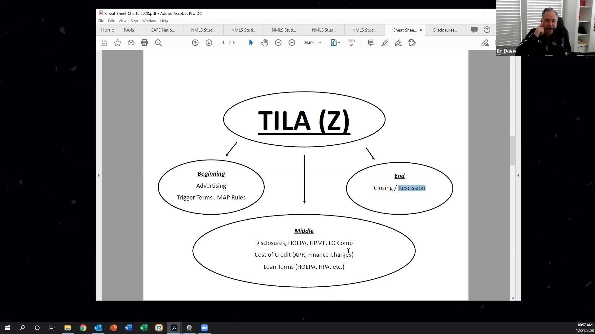Go to the Home view

pyautogui.click(x=108, y=30)
